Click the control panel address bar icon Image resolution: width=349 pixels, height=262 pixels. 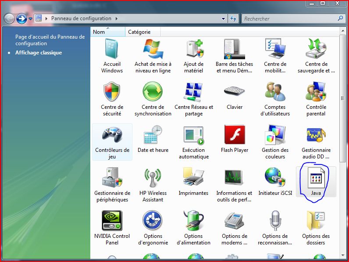pos(39,18)
